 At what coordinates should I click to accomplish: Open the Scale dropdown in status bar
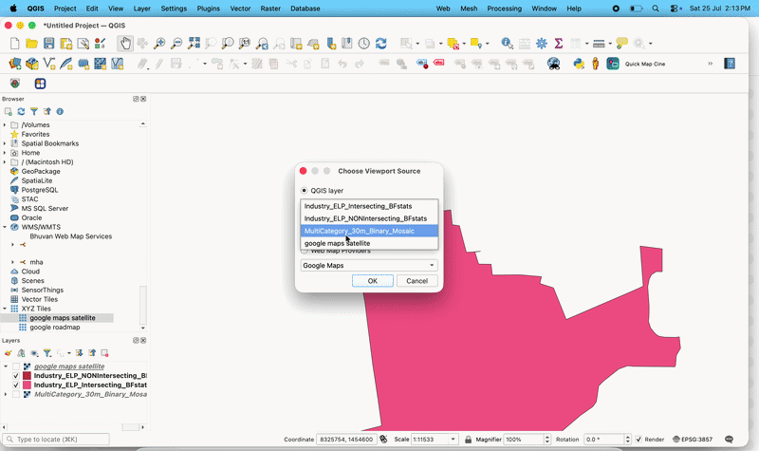pos(454,440)
